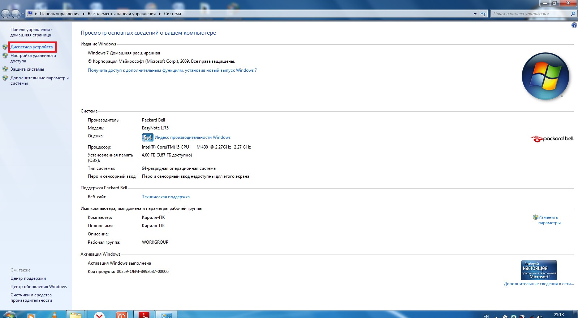Open Индекс производительности Windows link
Screen dimensions: 578x318
tap(193, 137)
